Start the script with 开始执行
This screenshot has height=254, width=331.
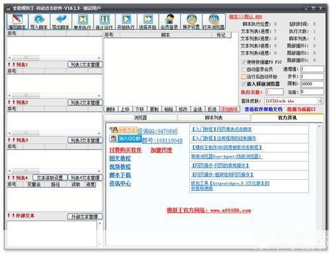126,21
